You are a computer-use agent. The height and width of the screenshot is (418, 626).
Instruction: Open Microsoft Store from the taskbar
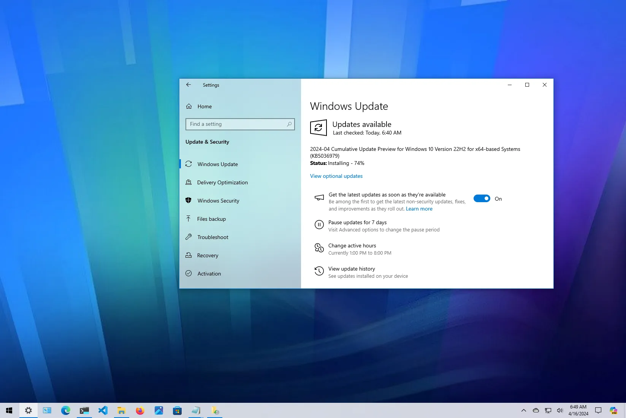(177, 410)
